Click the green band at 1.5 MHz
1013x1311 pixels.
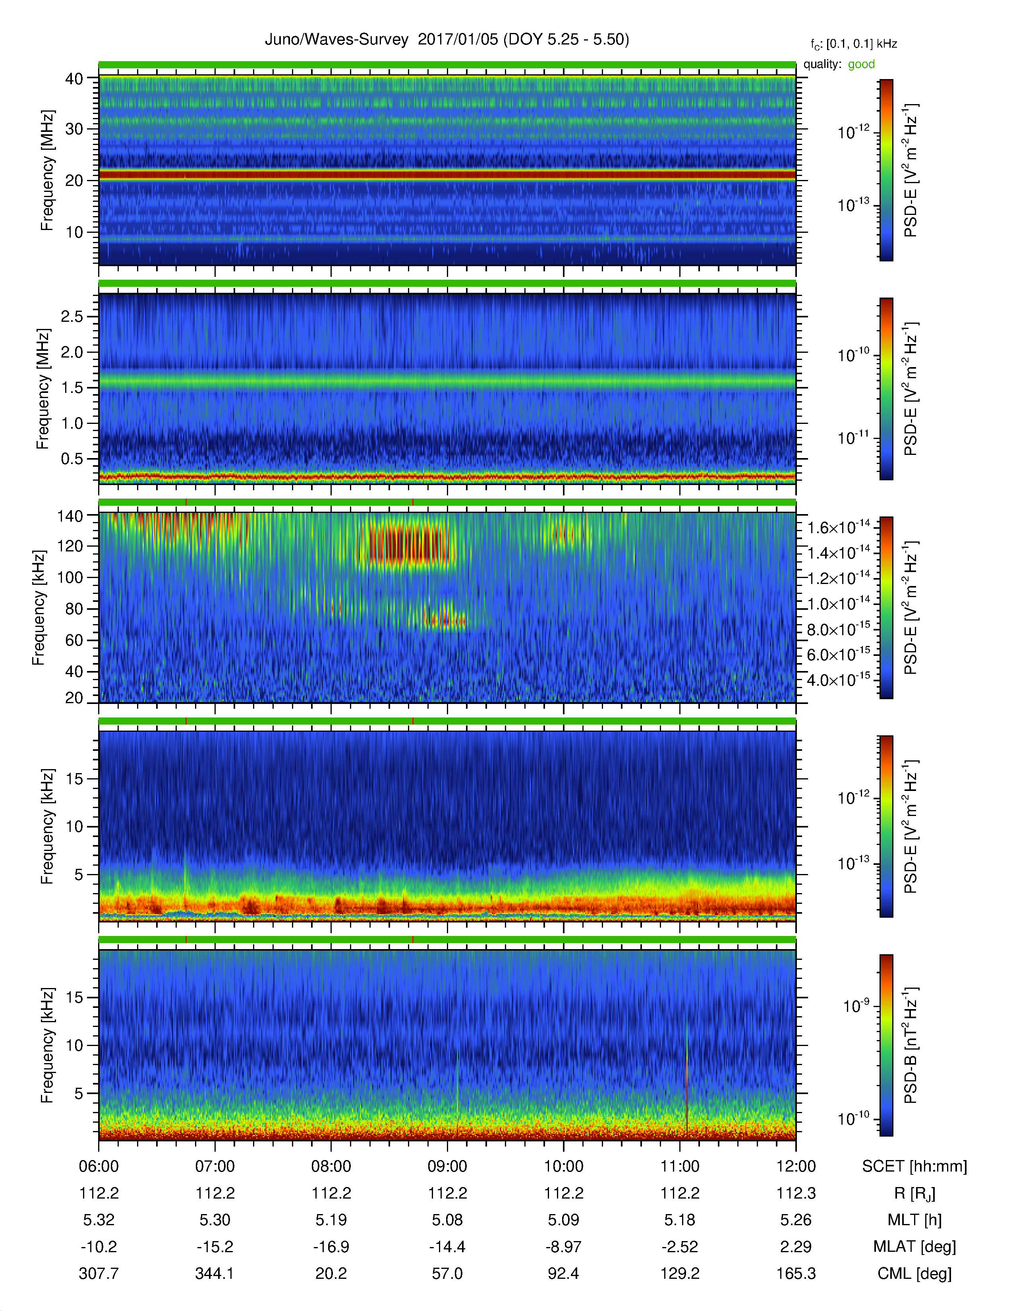point(447,381)
